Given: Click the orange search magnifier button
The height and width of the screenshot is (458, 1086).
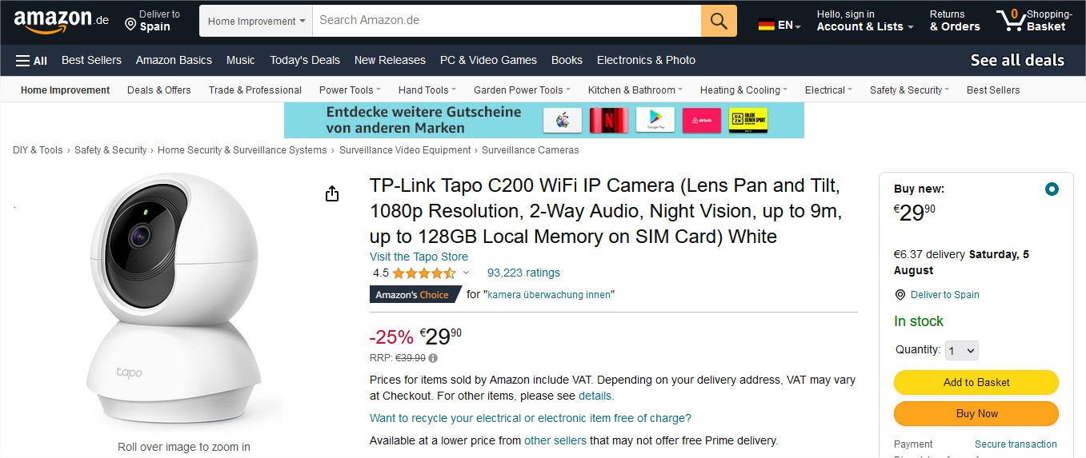Looking at the screenshot, I should pyautogui.click(x=719, y=21).
